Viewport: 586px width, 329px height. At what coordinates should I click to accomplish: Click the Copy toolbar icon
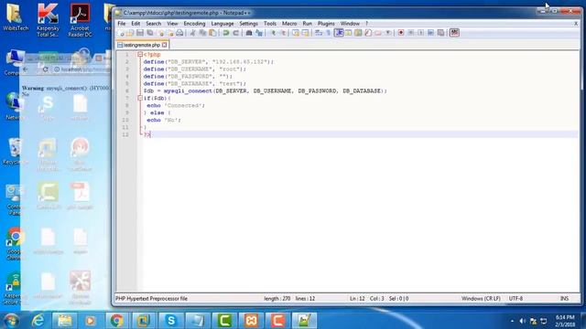pos(202,33)
